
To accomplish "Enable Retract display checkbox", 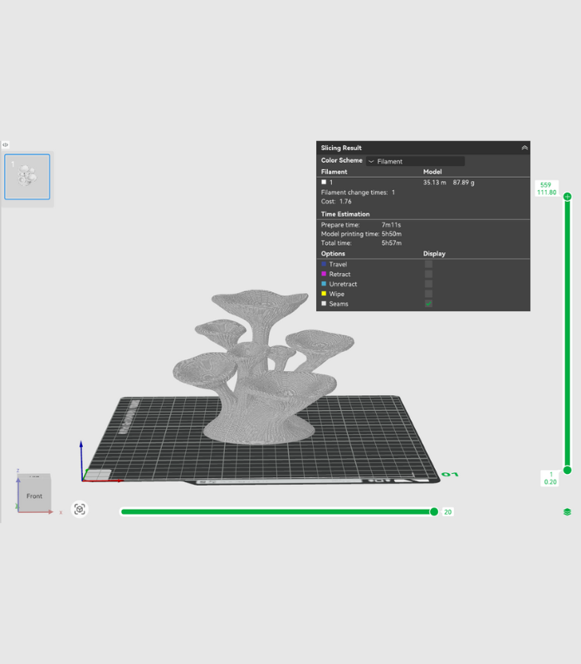I will (428, 274).
